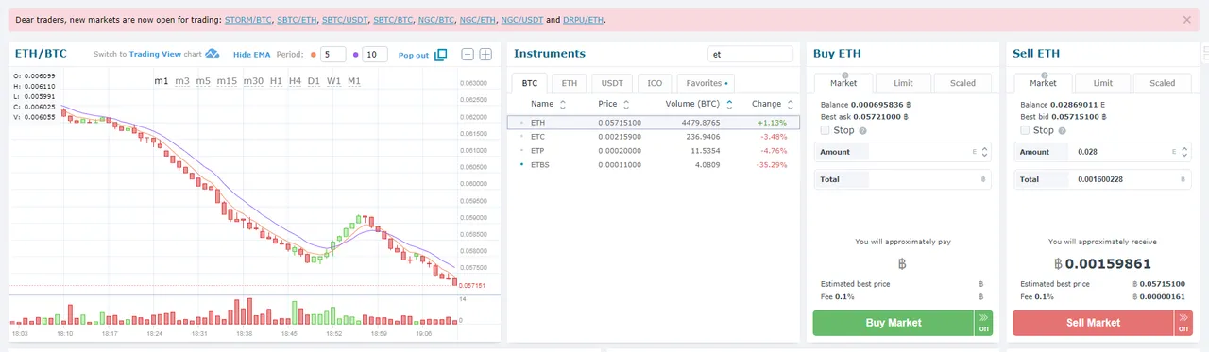Click the Instruments search field containing 'et'
The width and height of the screenshot is (1209, 352).
tap(750, 55)
